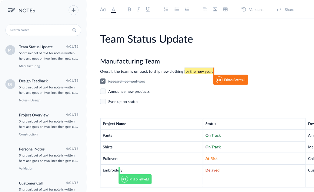Screen dimensions: 314x192
Task: Open the text color A tool
Action: (x=113, y=10)
